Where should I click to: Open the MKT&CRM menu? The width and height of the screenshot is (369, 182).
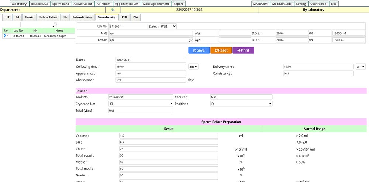pos(260,4)
